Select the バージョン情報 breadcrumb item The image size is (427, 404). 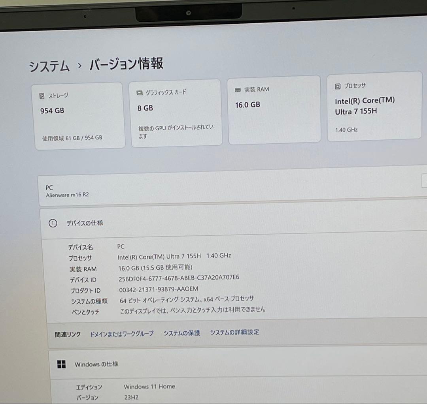pyautogui.click(x=126, y=64)
